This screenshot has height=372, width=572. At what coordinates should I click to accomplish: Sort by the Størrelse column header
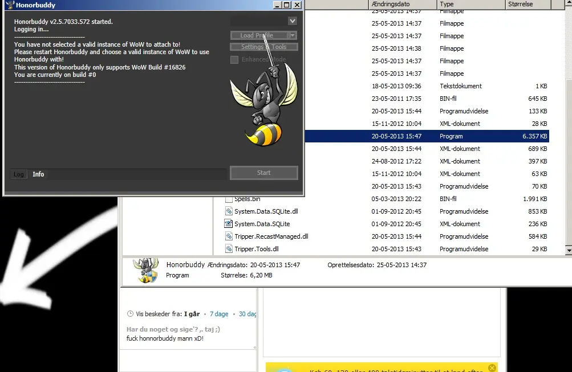528,5
